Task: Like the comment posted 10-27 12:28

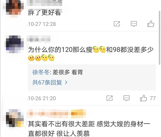Action: 151,24
